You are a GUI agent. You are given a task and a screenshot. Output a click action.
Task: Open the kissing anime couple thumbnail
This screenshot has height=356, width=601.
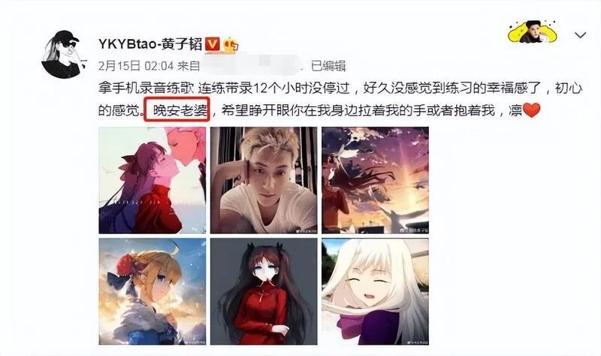(153, 181)
